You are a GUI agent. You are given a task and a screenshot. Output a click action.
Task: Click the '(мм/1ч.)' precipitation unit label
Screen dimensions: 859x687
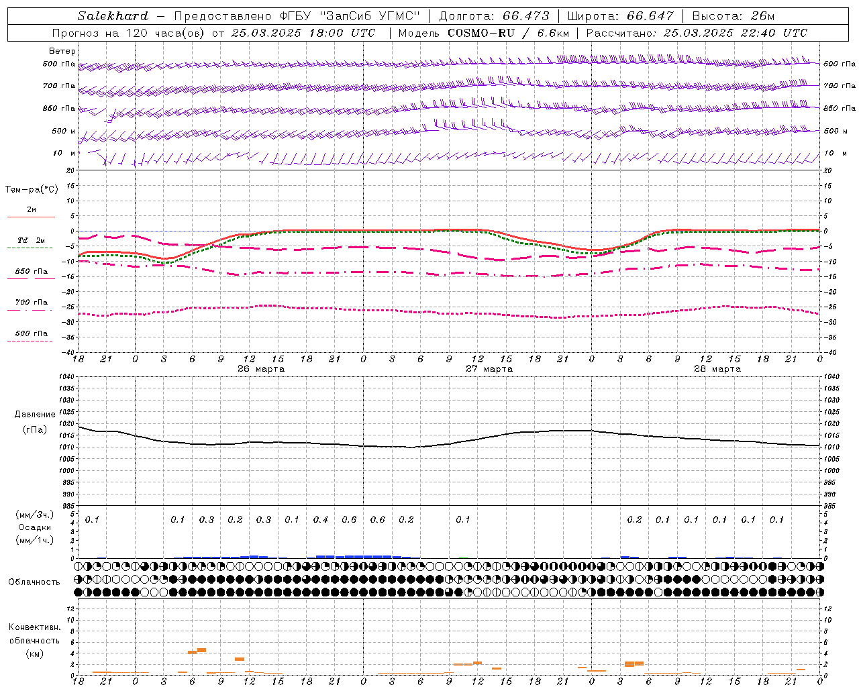pyautogui.click(x=35, y=540)
